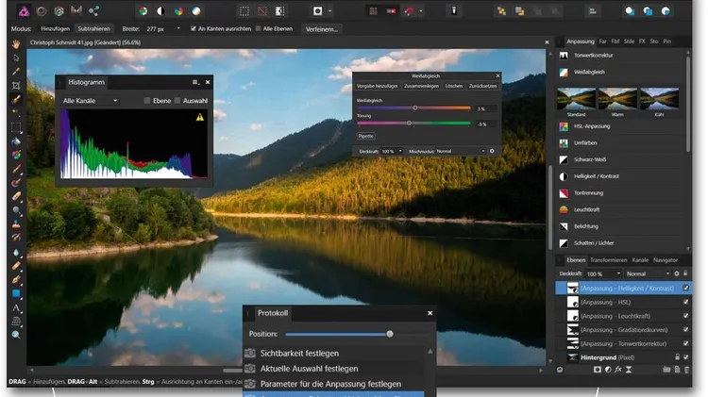Image resolution: width=708 pixels, height=397 pixels.
Task: Open layer Deckkraft 100 % dropdown
Action: (618, 273)
